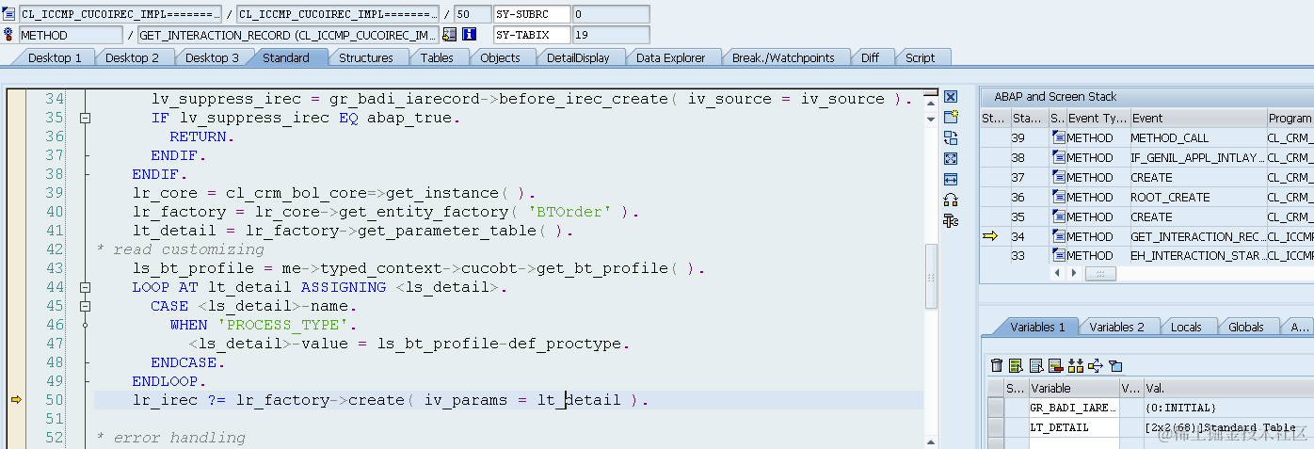Click the headset services icon in side toolbar
Viewport: 1314px width, 449px height.
951,200
